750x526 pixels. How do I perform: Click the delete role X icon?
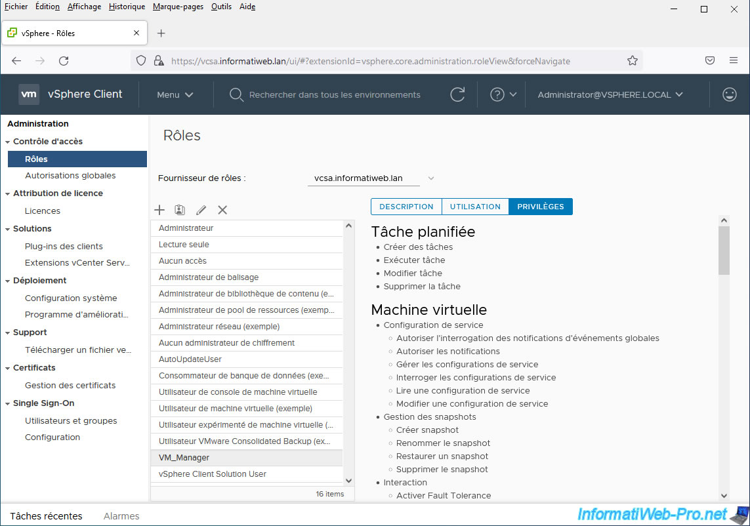(222, 210)
